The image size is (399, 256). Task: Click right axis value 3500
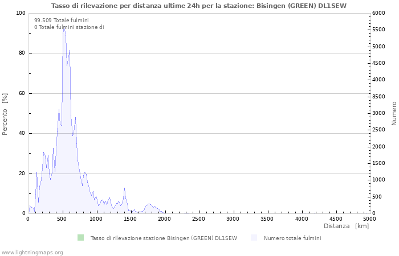click(x=378, y=97)
